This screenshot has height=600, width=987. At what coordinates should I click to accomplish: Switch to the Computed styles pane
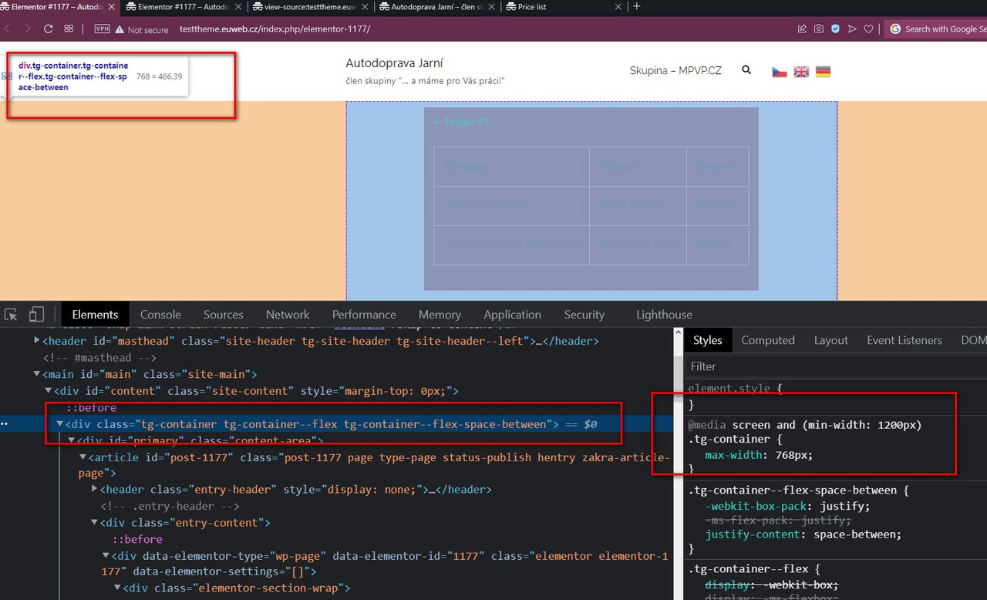coord(768,340)
